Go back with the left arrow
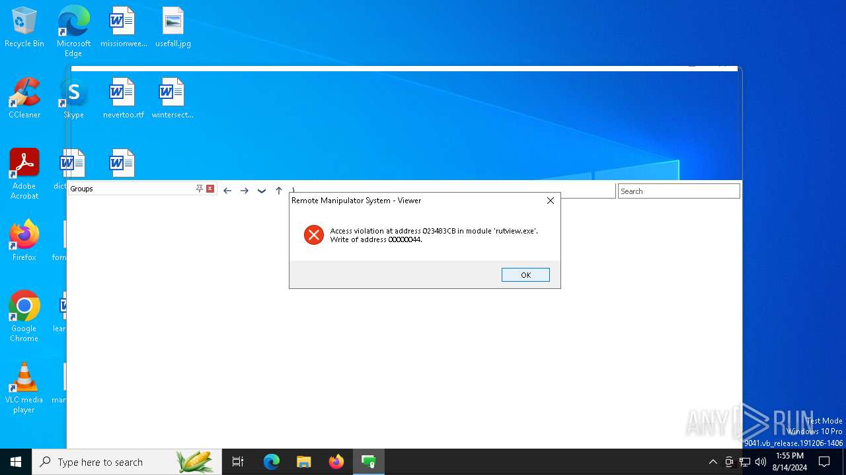 click(227, 191)
